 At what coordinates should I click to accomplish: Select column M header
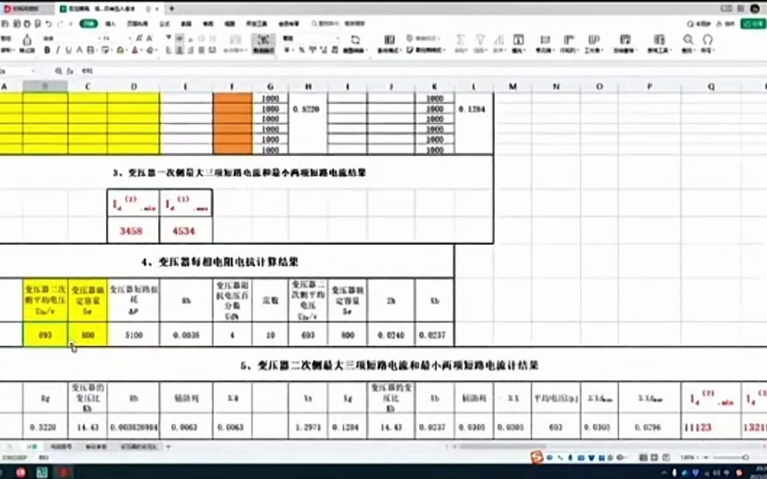coord(513,86)
